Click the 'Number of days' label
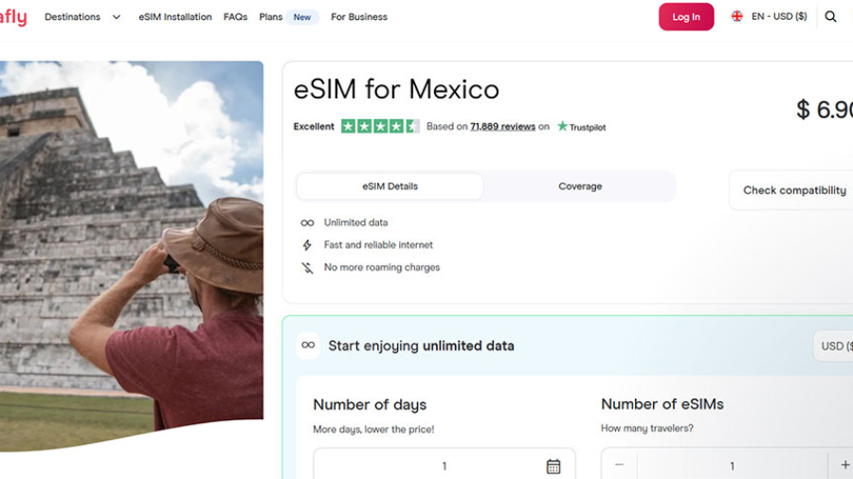 point(370,404)
